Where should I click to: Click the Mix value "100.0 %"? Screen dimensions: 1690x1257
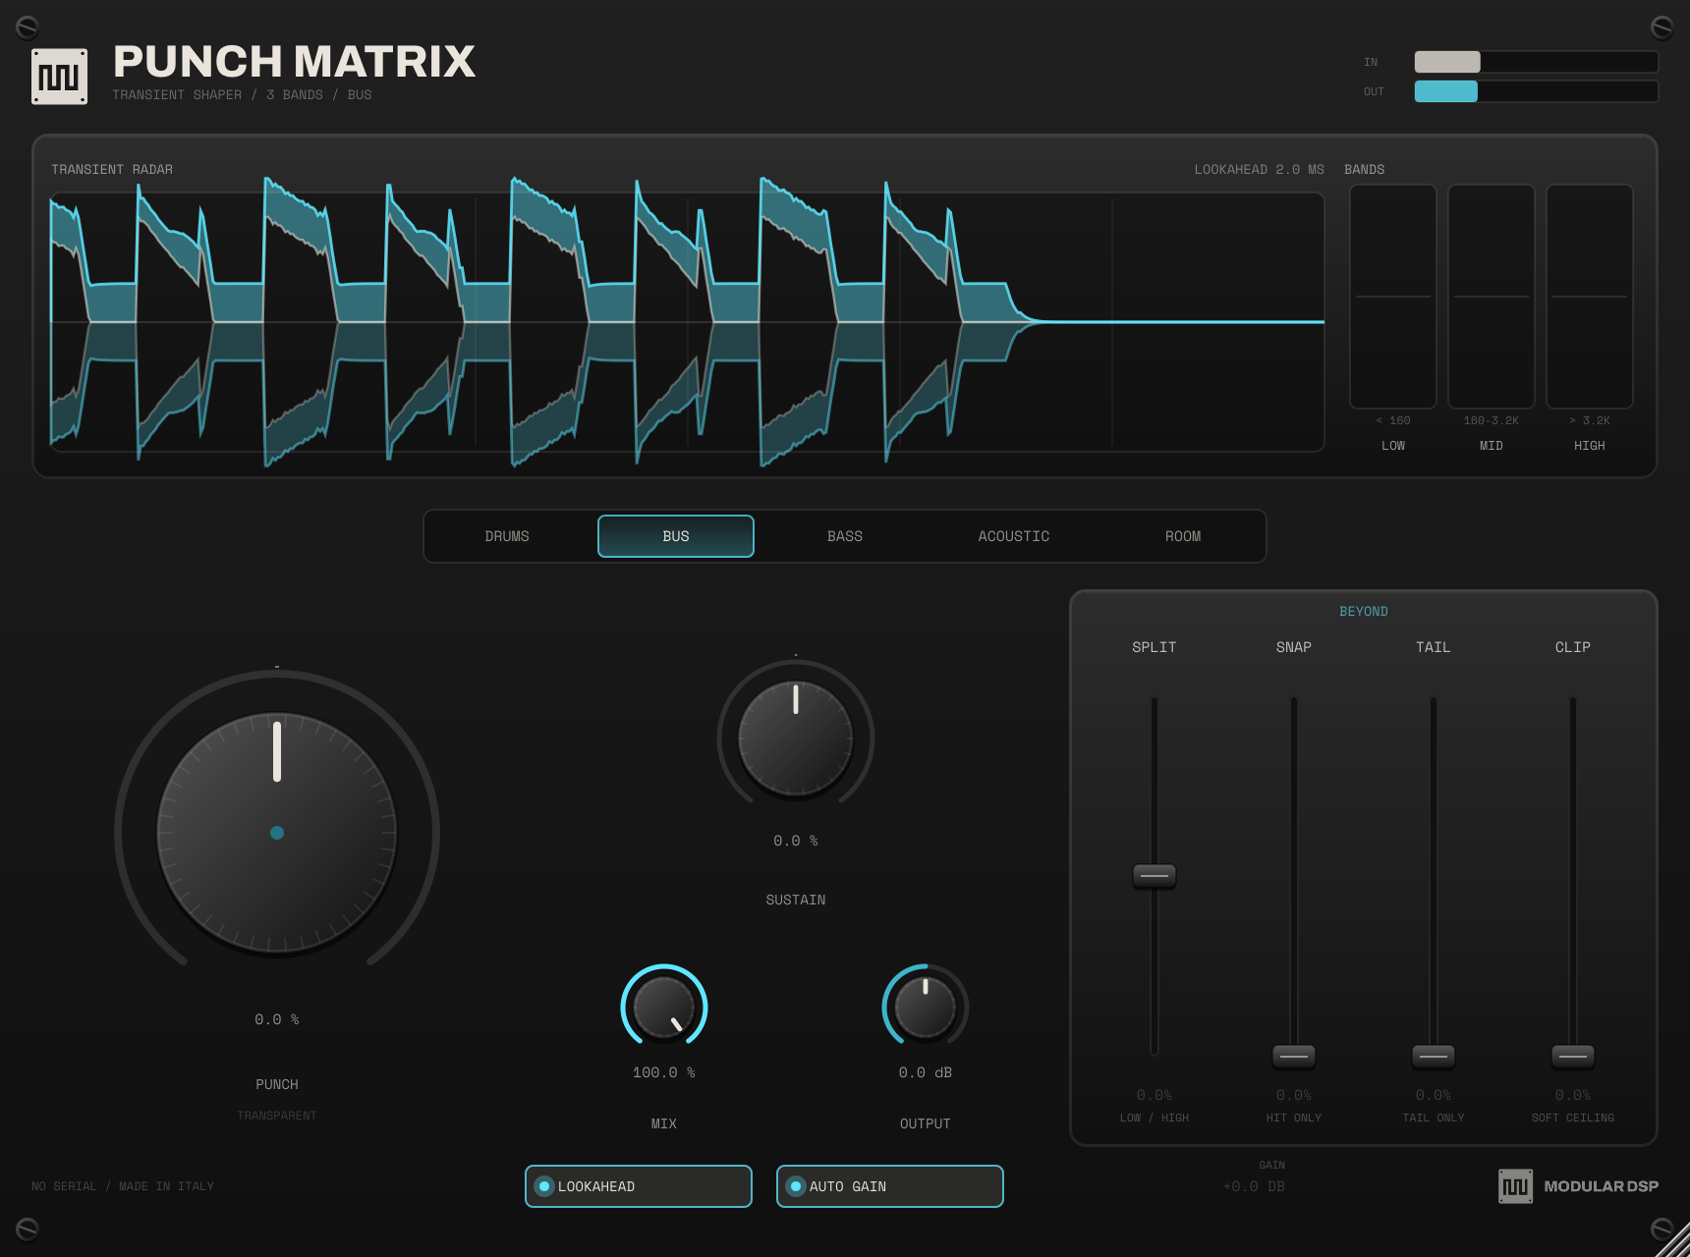pos(664,1072)
